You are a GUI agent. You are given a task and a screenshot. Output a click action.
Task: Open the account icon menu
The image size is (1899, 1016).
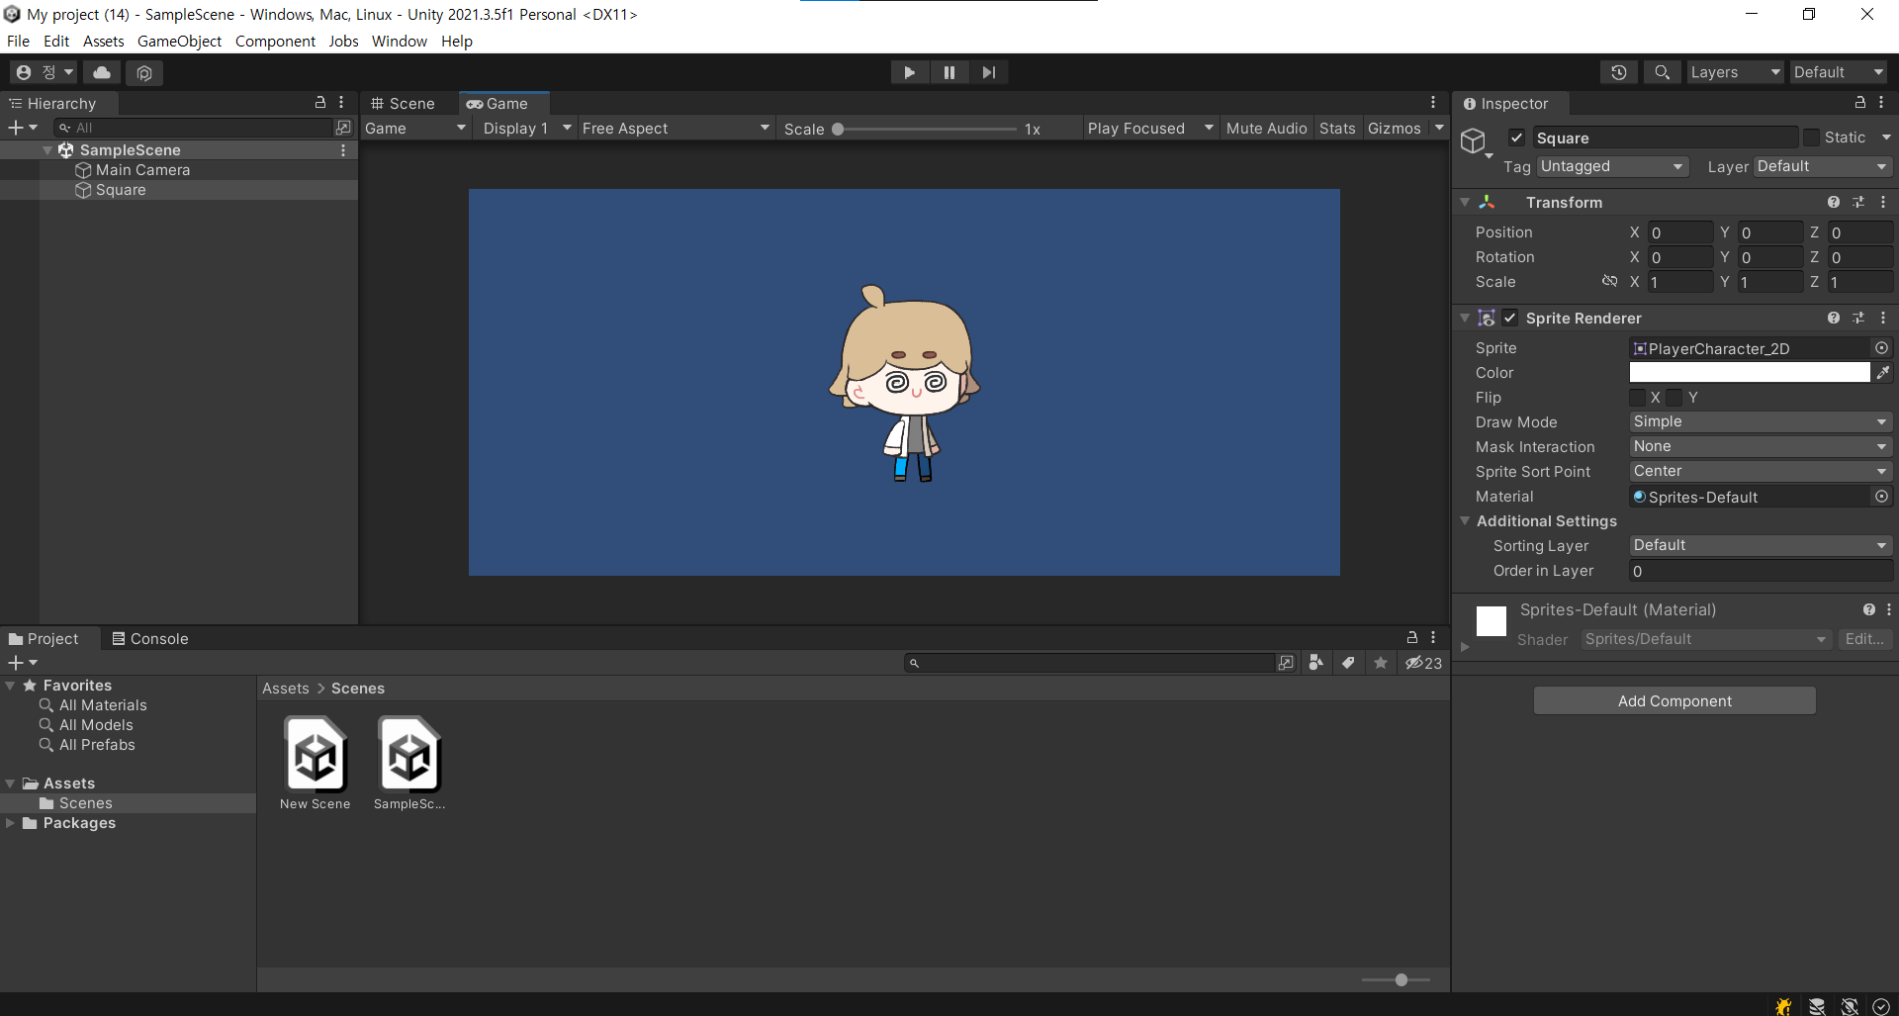43,72
